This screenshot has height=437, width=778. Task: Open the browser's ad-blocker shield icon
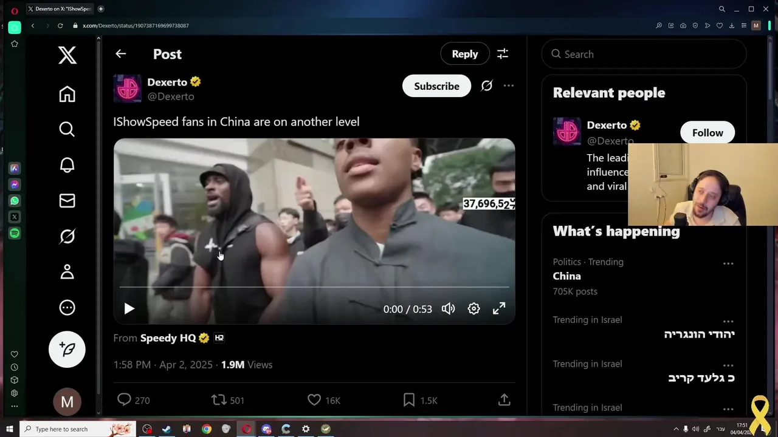695,25
